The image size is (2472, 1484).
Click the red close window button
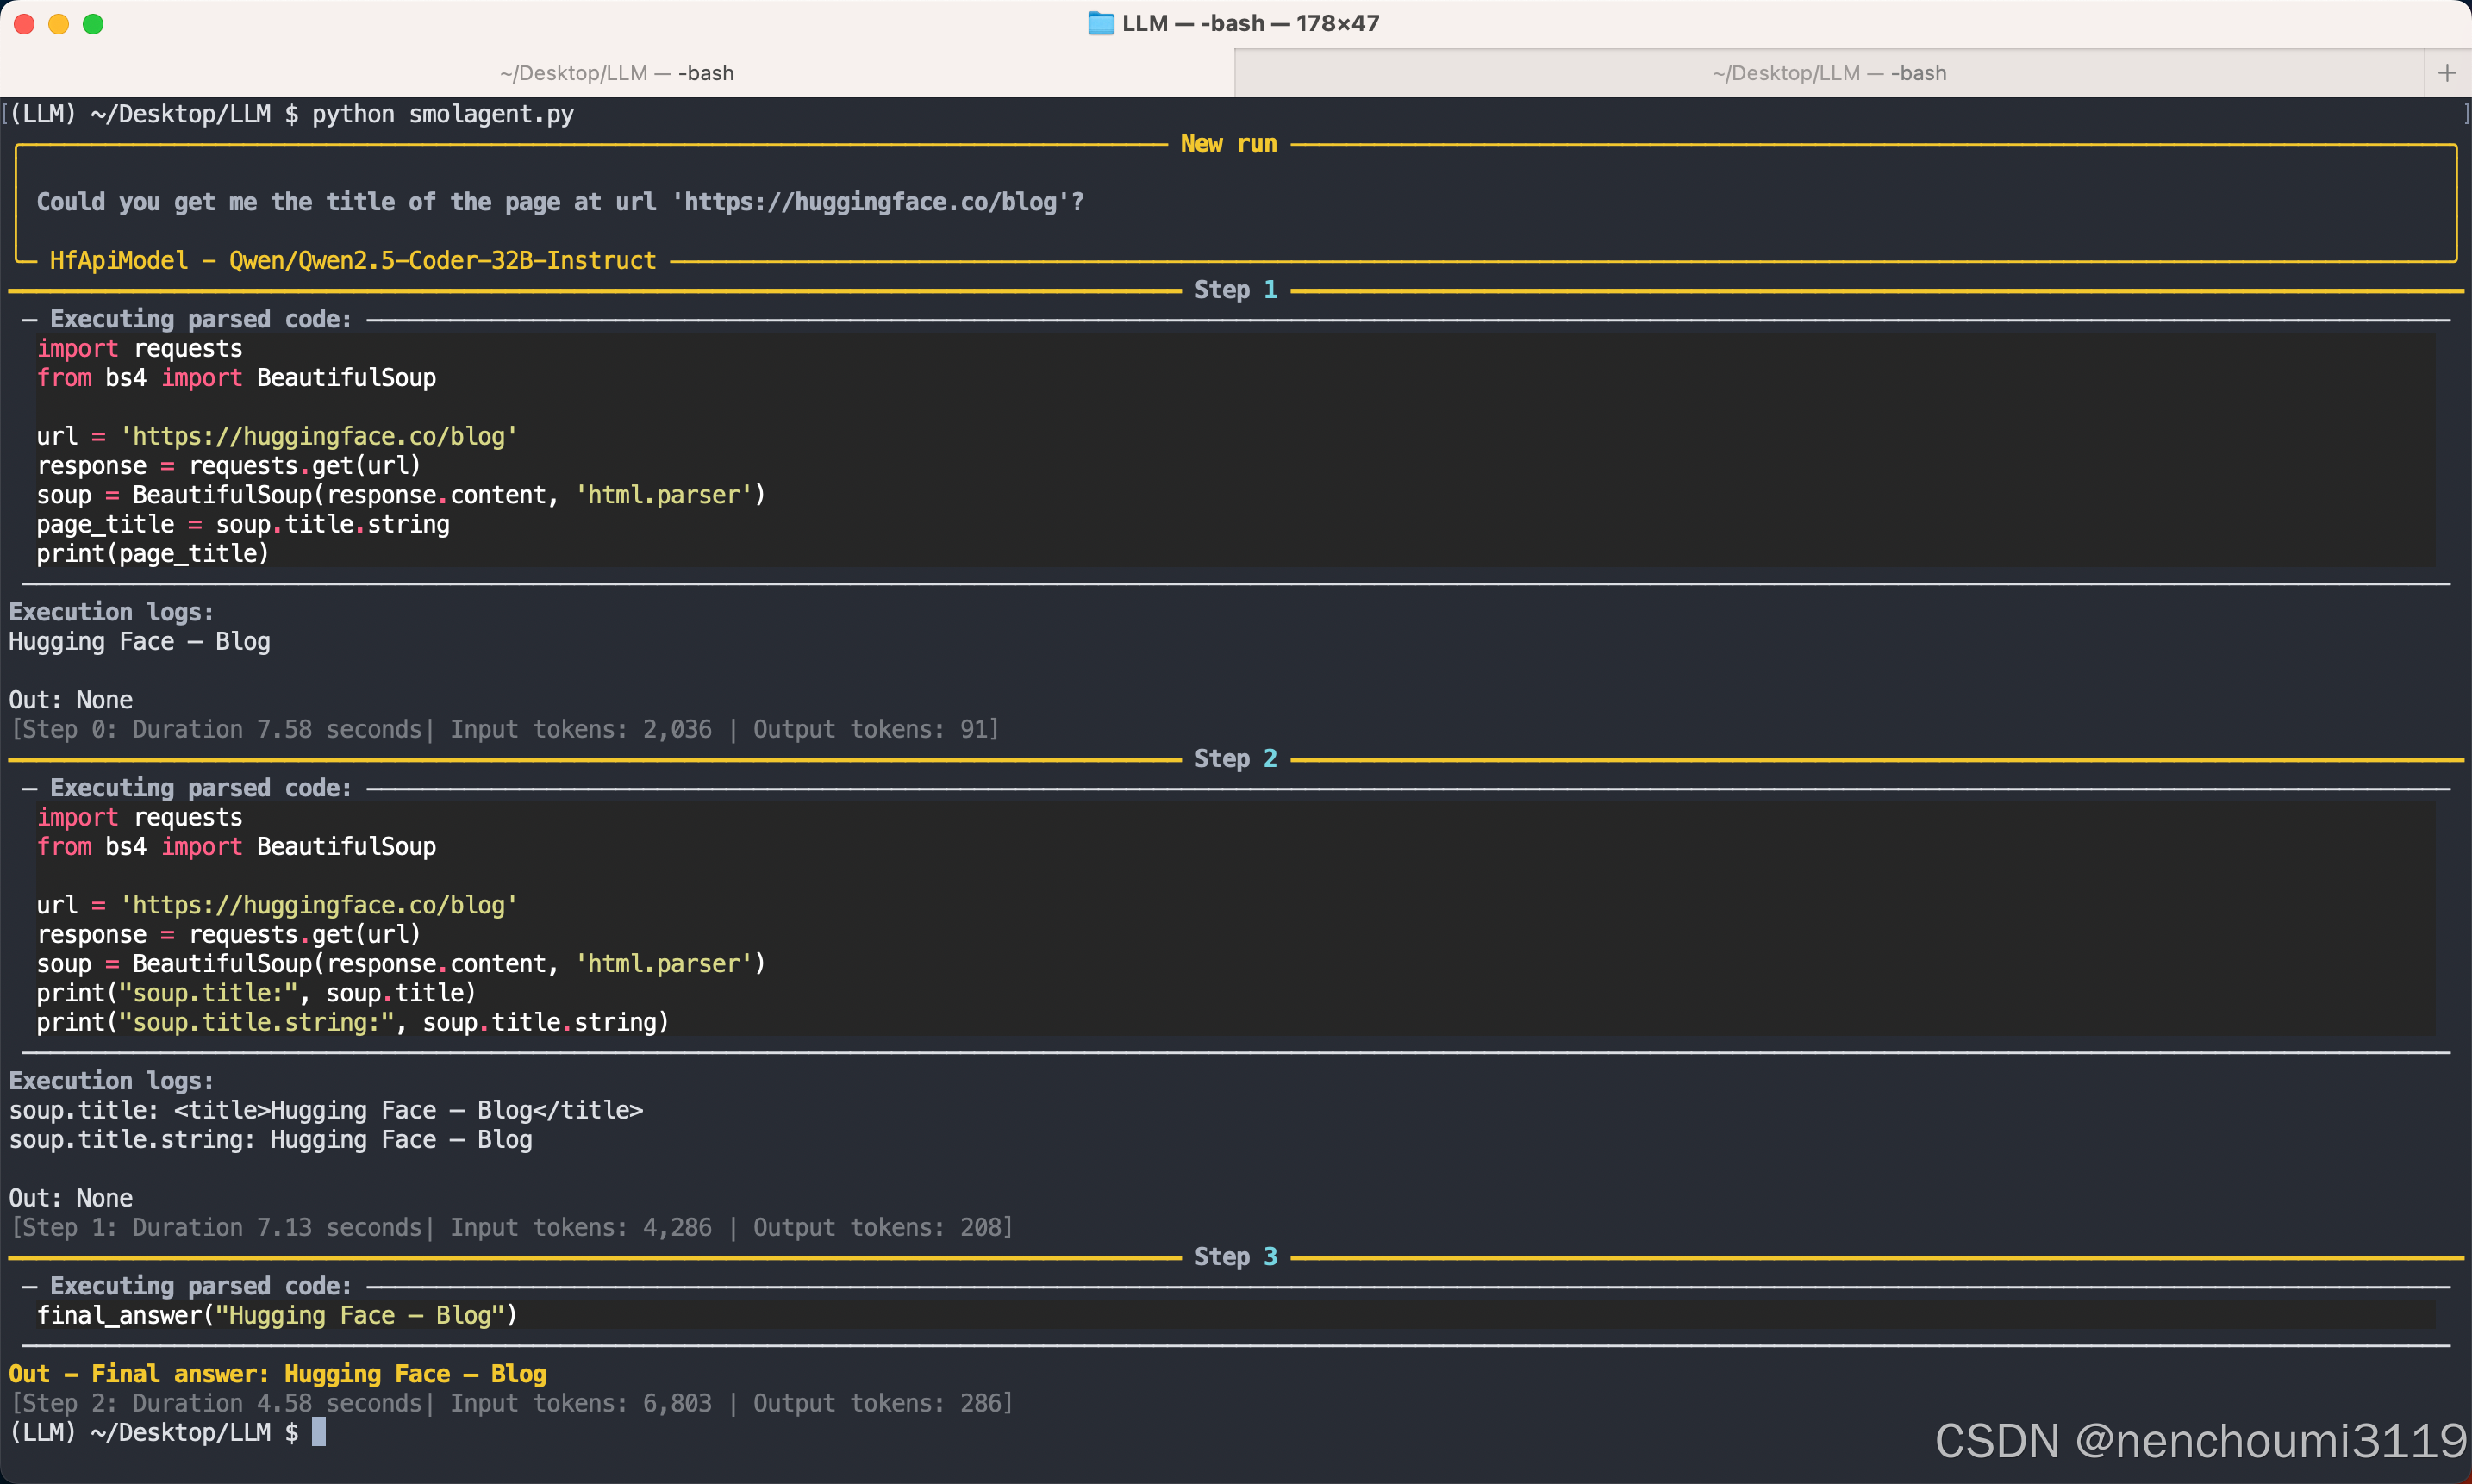25,24
